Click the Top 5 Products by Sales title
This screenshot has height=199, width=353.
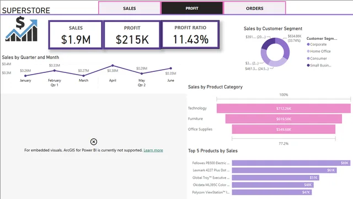(x=213, y=151)
